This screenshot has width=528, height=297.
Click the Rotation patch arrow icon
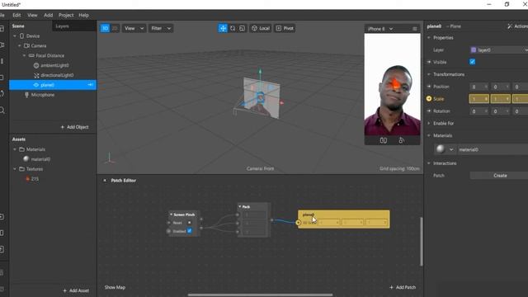click(x=429, y=111)
